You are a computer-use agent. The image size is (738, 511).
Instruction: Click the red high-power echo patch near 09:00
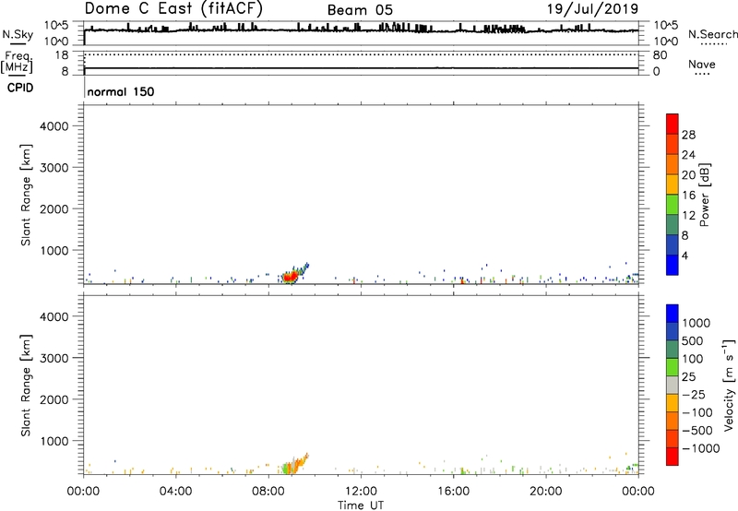[291, 277]
